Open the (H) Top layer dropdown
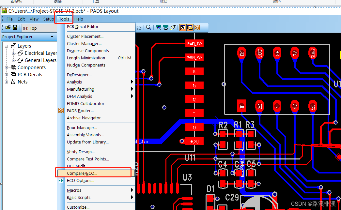 click(39, 28)
